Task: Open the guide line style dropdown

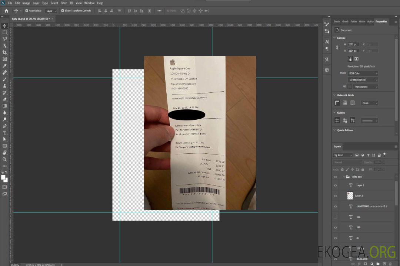Action: point(370,121)
